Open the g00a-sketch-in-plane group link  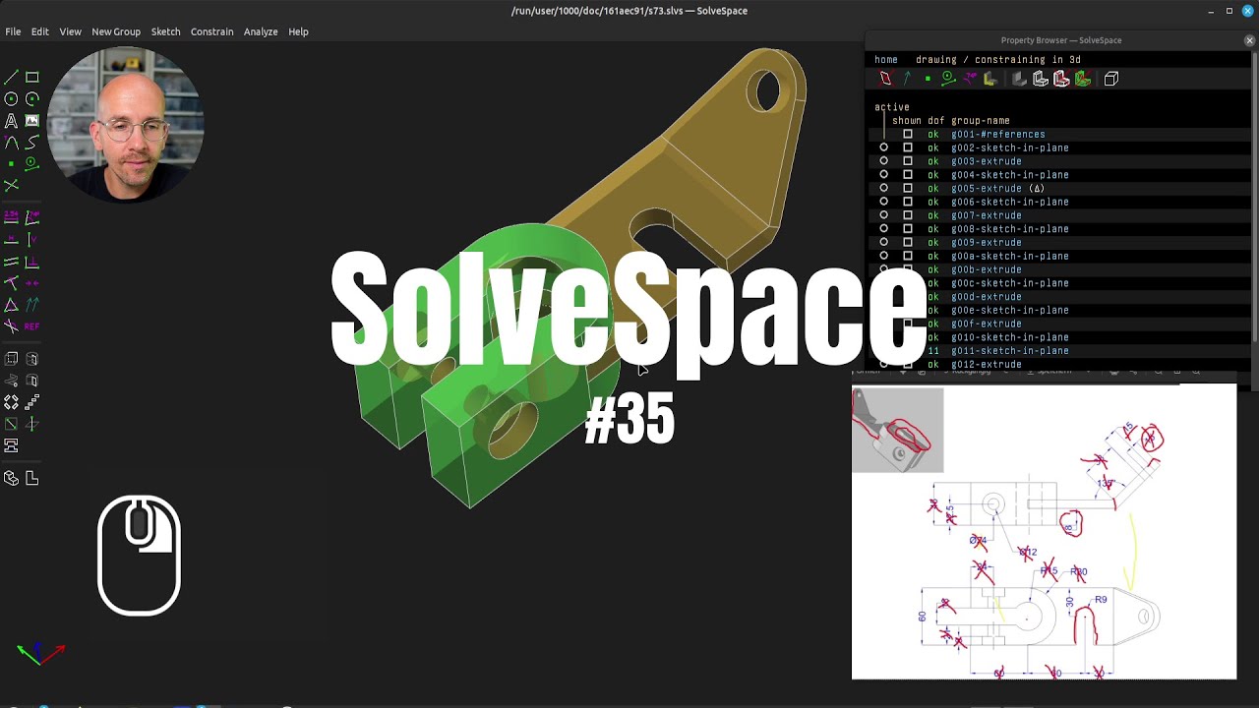coord(1010,257)
